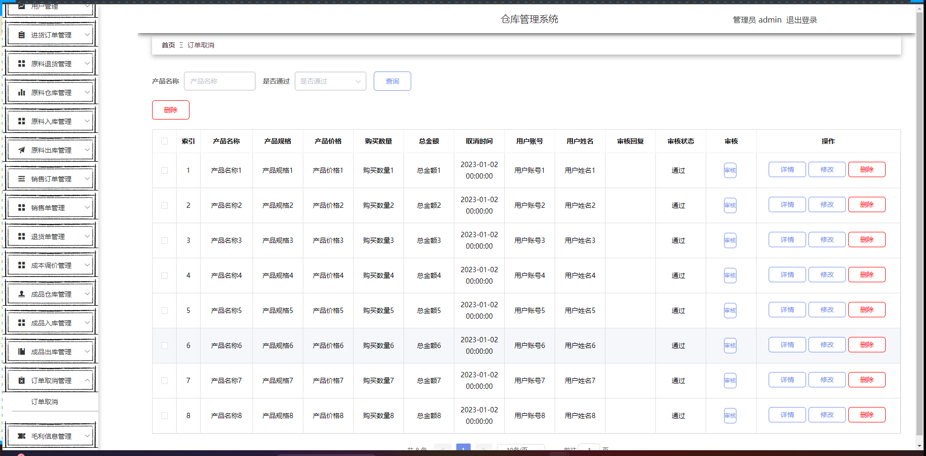Expand the 成本调价管理 menu chevron

click(87, 265)
